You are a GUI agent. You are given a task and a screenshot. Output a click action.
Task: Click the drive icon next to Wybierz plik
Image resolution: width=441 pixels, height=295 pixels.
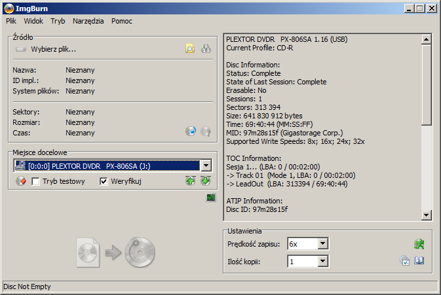click(x=21, y=49)
